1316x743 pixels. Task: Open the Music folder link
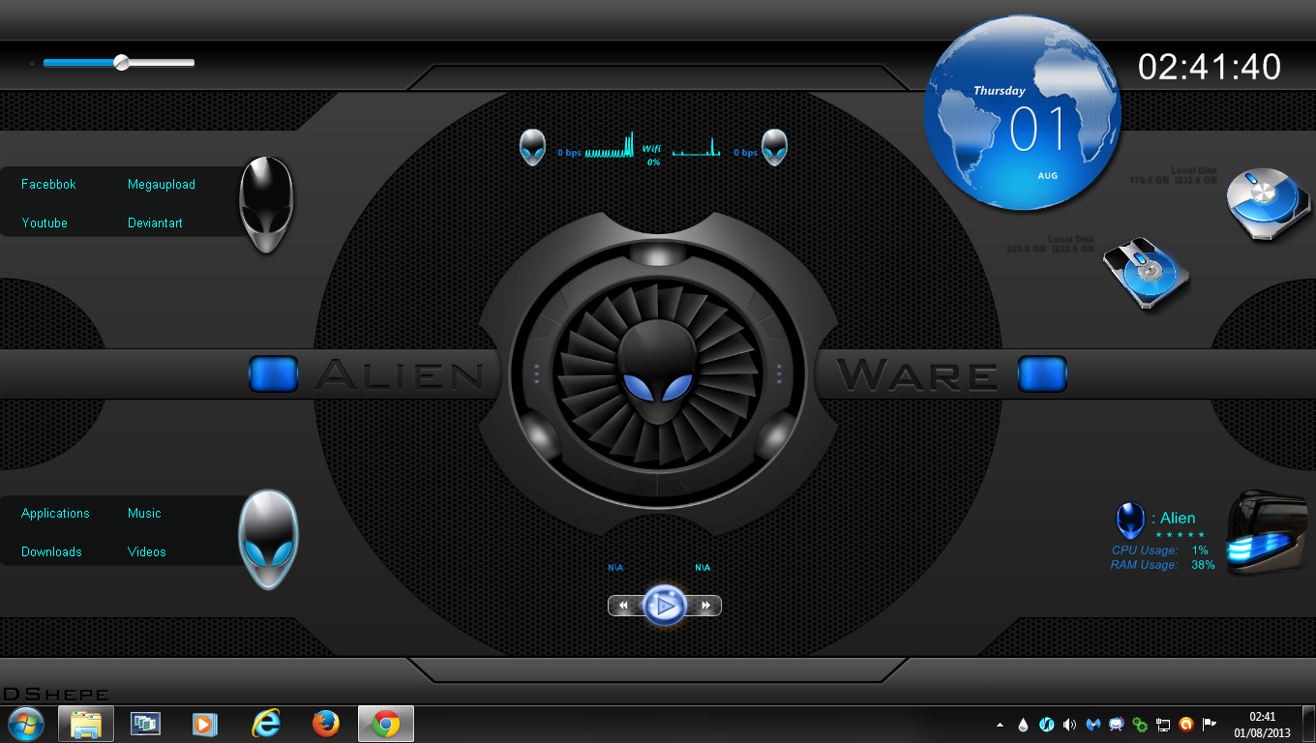pos(144,513)
